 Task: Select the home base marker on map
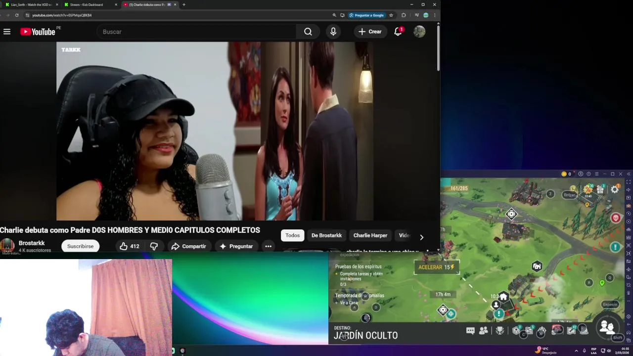[503, 297]
